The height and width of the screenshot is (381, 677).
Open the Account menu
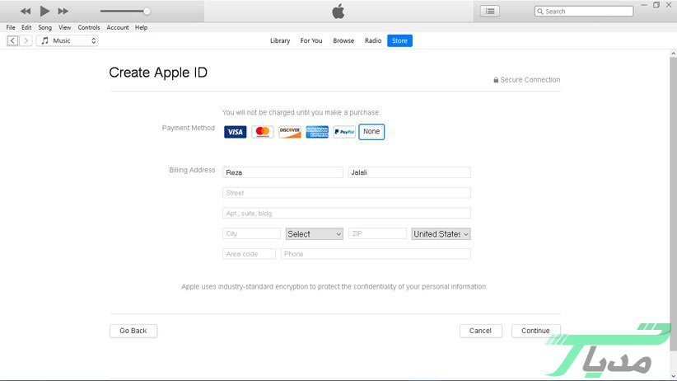pos(118,27)
